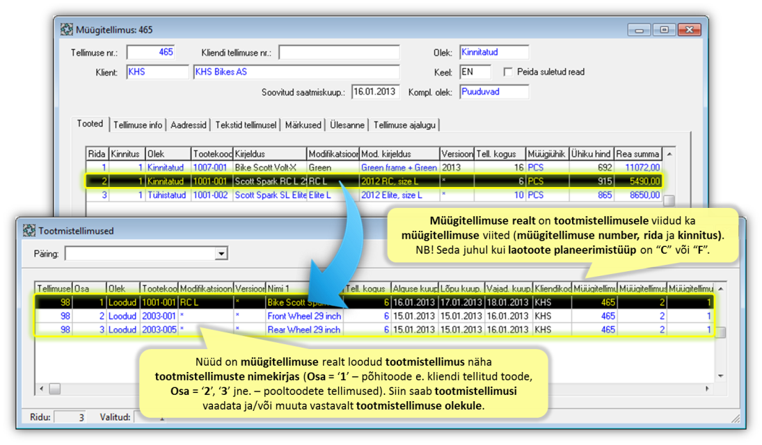
Task: Close the Müügitellimus: 465 window
Action: coord(689,30)
